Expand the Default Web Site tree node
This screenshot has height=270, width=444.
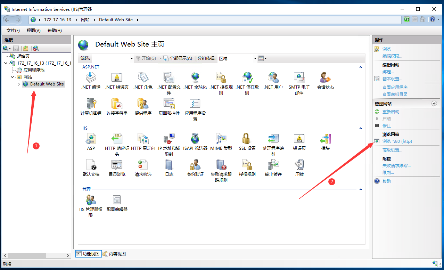coord(19,84)
